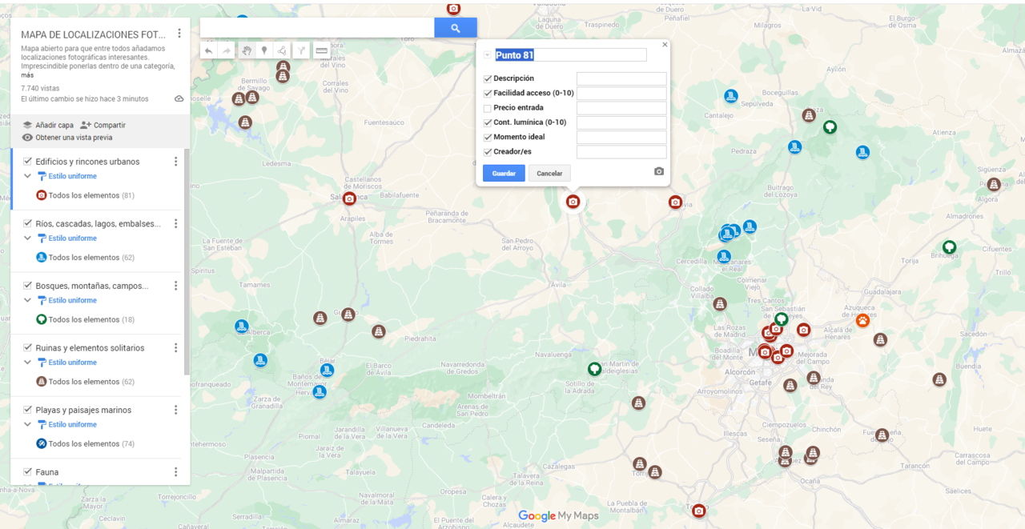Enable the Precio entrada checkbox
This screenshot has width=1025, height=529.
[x=488, y=108]
